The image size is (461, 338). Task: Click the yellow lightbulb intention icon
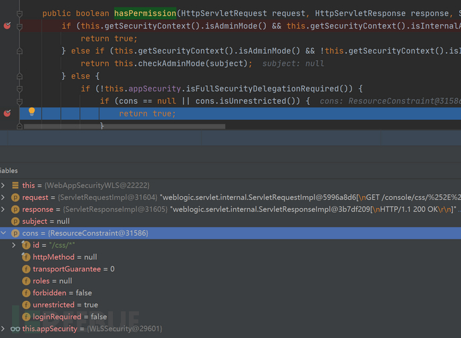tap(32, 111)
